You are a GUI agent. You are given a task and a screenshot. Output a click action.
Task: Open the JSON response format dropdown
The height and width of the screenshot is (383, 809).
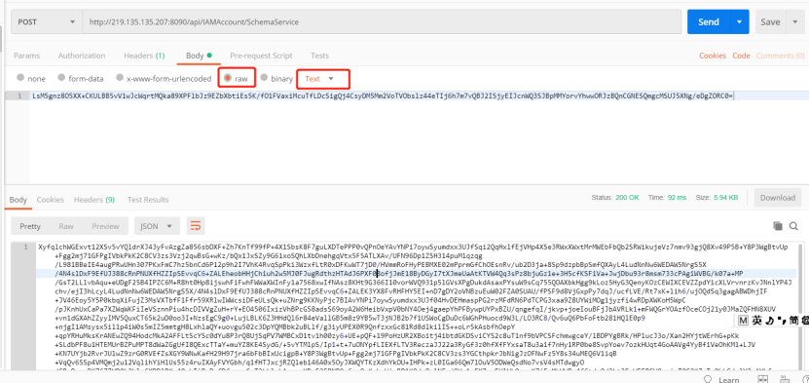click(158, 226)
